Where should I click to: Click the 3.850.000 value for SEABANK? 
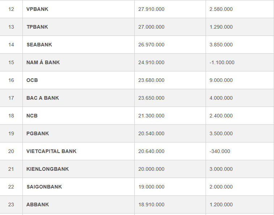(x=221, y=45)
